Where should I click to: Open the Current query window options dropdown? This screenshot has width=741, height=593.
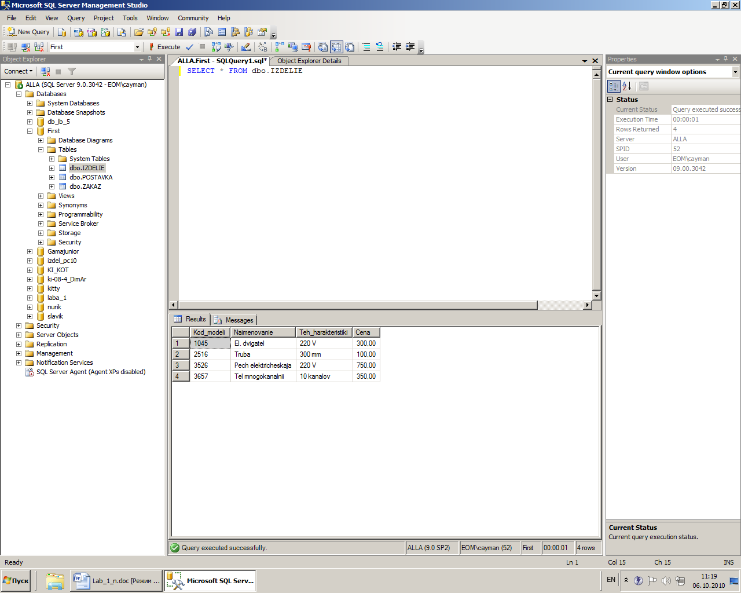tap(735, 72)
